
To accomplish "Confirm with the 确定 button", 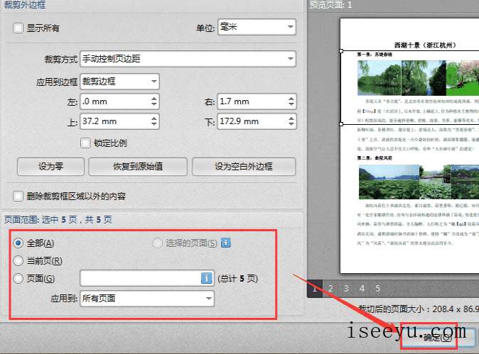I will (x=438, y=337).
